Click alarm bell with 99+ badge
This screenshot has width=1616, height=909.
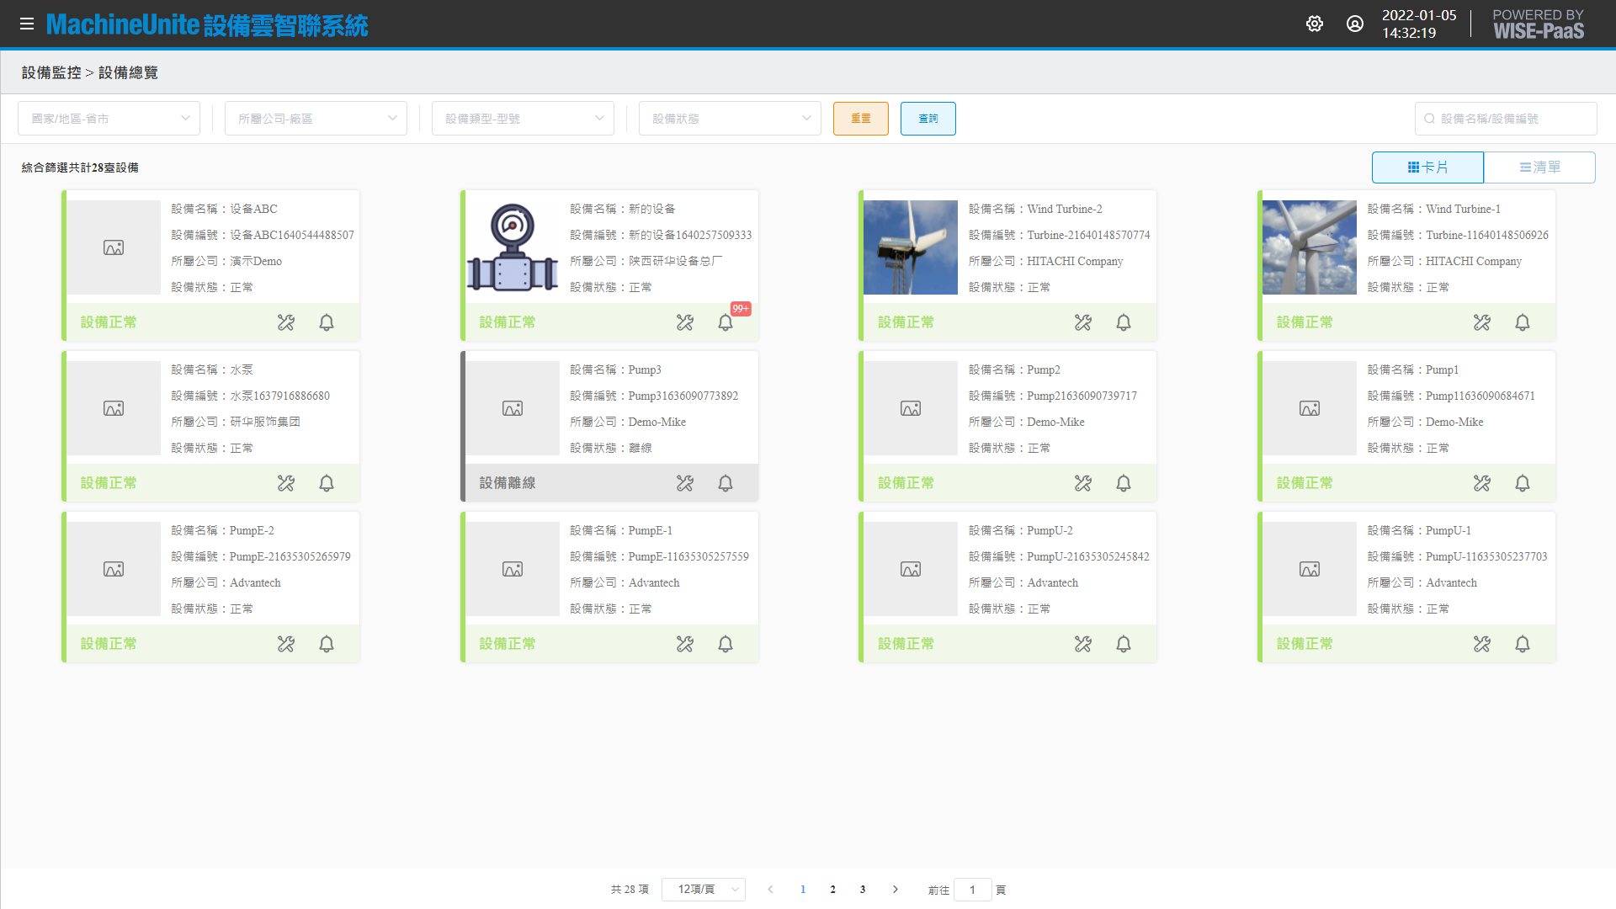click(726, 322)
